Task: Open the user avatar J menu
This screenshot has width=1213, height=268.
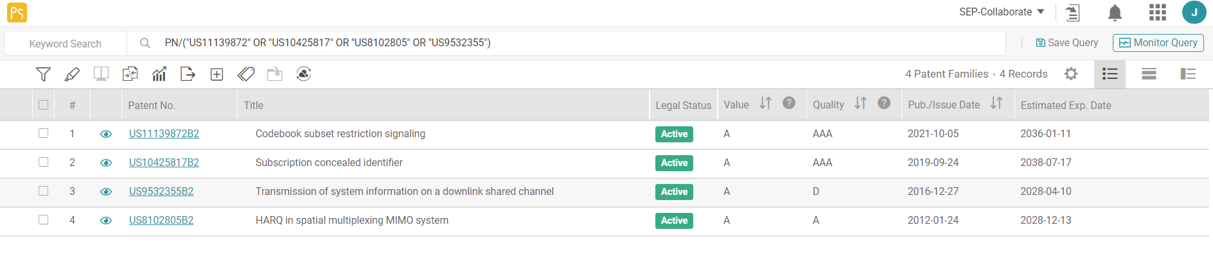Action: 1194,12
